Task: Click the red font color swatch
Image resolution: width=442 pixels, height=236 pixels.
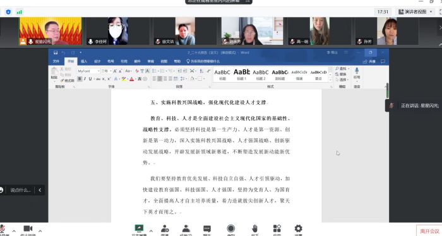Action: pos(131,79)
